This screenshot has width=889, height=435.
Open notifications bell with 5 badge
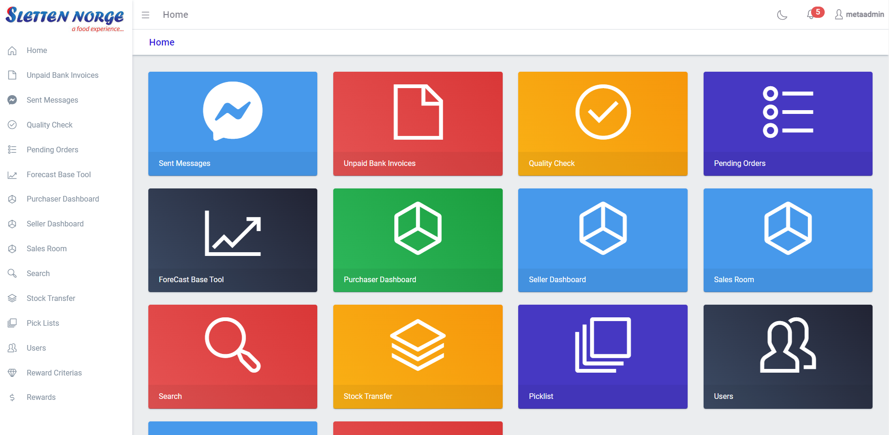(815, 14)
